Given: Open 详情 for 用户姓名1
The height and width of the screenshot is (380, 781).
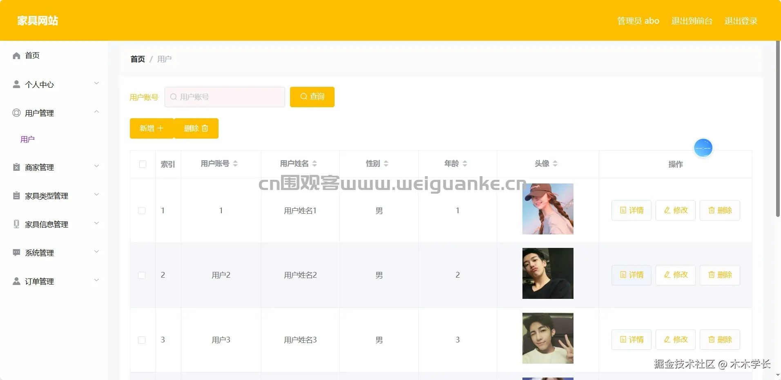Looking at the screenshot, I should pyautogui.click(x=631, y=210).
